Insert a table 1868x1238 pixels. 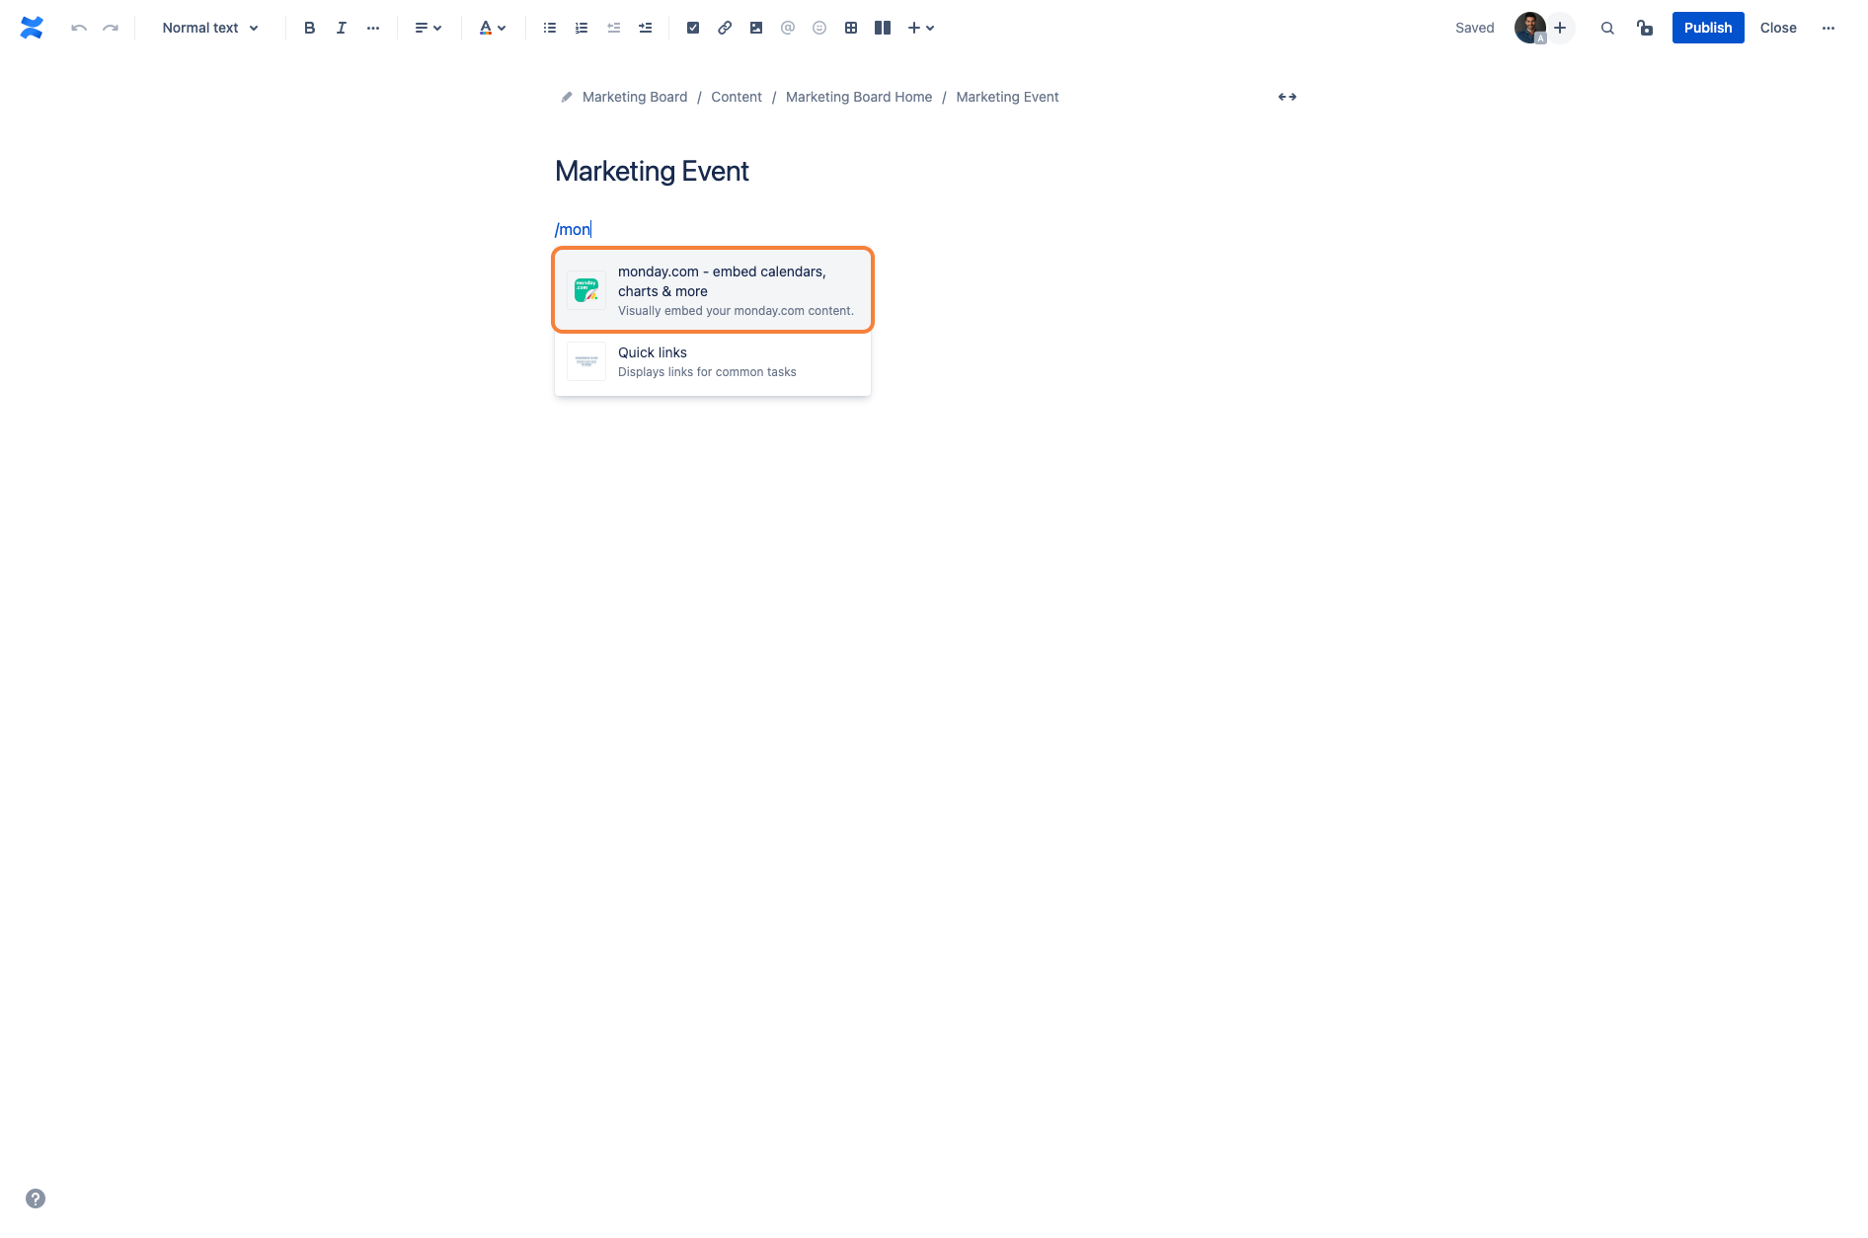click(x=851, y=28)
